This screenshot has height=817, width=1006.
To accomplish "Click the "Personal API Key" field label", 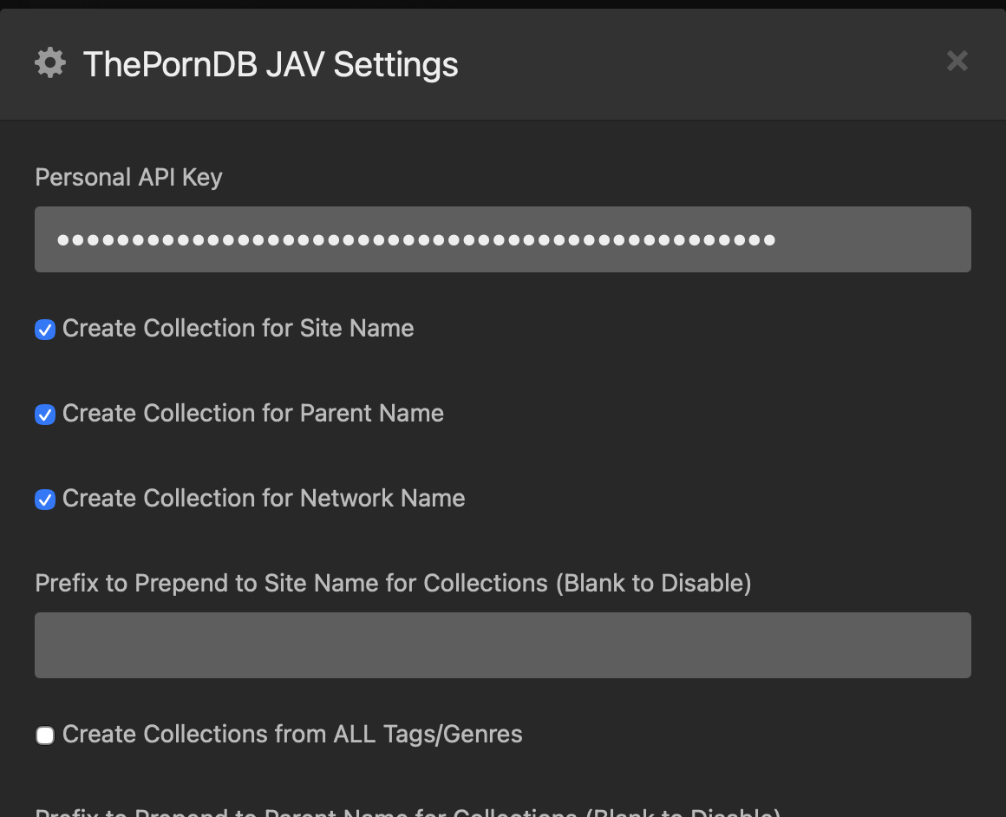I will pos(128,177).
